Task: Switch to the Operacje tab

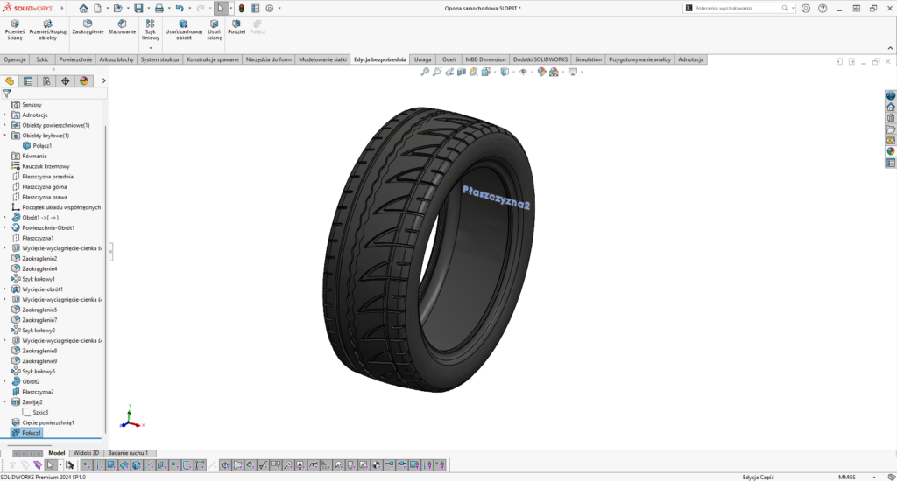Action: (15, 59)
